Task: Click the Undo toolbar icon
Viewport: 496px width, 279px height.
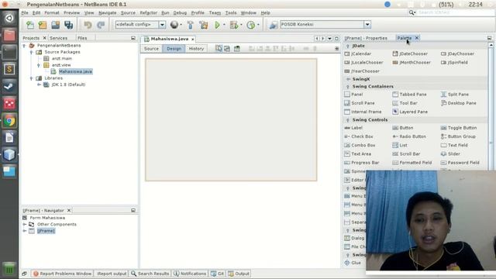Action: point(88,25)
